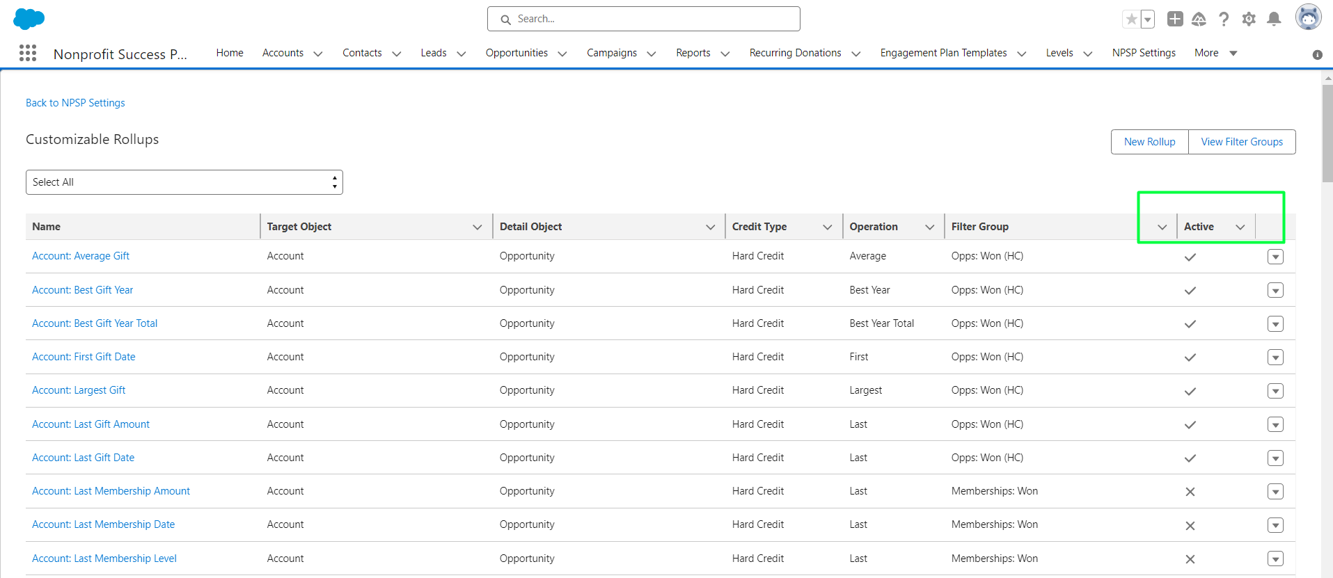Screen dimensions: 1333x578
Task: Click the New Rollup button
Action: click(1150, 142)
